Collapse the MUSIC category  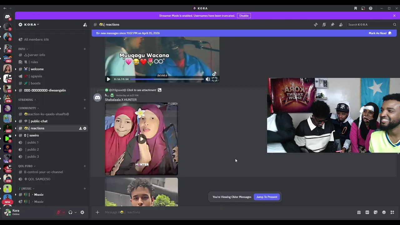point(27,188)
